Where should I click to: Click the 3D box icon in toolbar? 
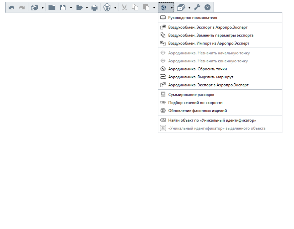(x=35, y=7)
